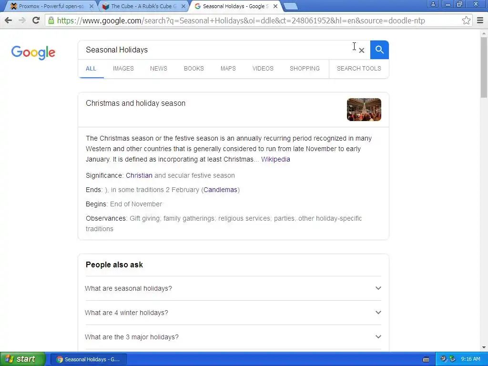Open the VIDEOS search tab
This screenshot has height=366, width=488.
pos(263,69)
